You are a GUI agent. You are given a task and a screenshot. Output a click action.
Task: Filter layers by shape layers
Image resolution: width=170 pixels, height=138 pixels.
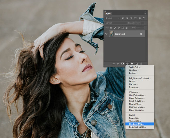135,18
